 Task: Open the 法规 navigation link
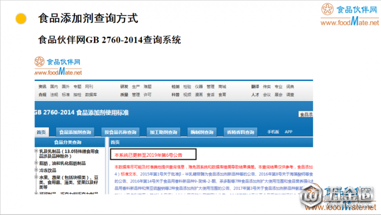click(x=54, y=94)
